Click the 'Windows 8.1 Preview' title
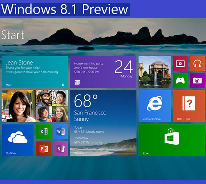 65,9
